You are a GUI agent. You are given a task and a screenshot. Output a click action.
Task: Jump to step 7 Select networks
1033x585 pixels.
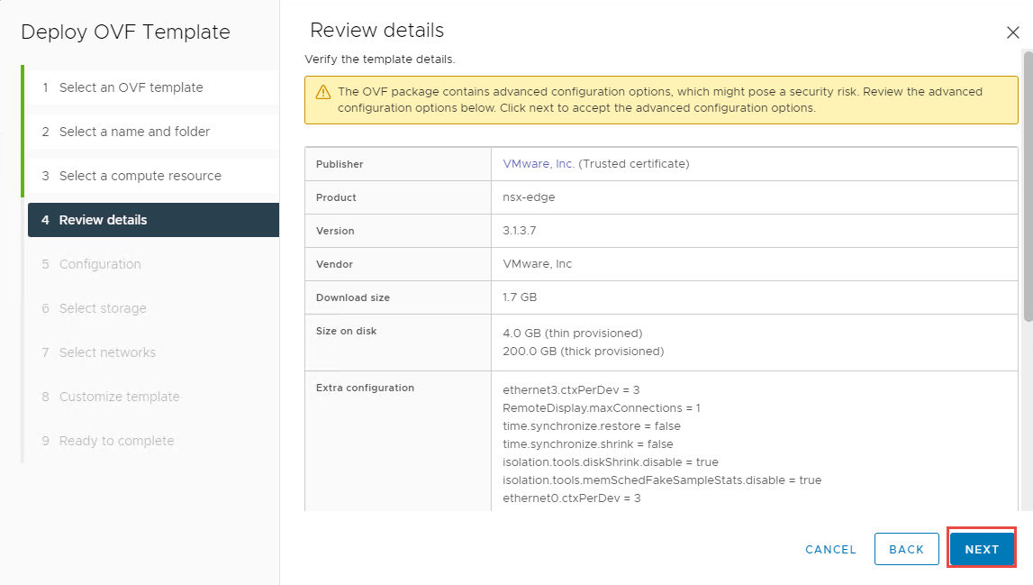pos(107,352)
